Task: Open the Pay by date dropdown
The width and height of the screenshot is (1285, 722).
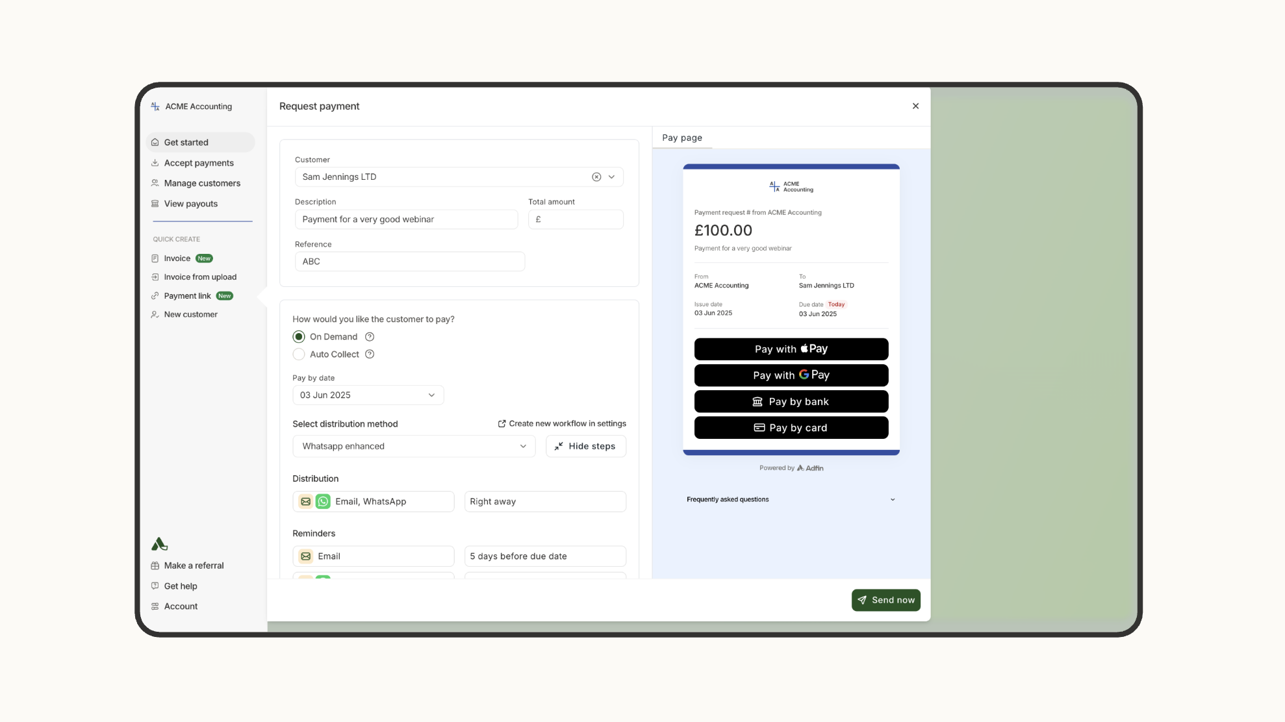Action: (431, 395)
